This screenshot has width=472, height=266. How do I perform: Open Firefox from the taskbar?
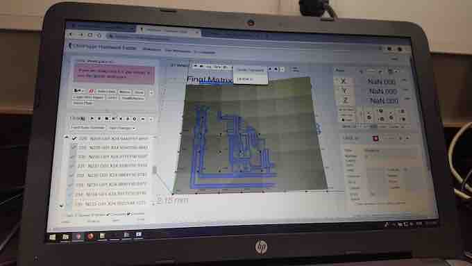click(x=90, y=236)
